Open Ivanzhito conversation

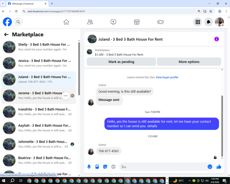[x=38, y=112]
